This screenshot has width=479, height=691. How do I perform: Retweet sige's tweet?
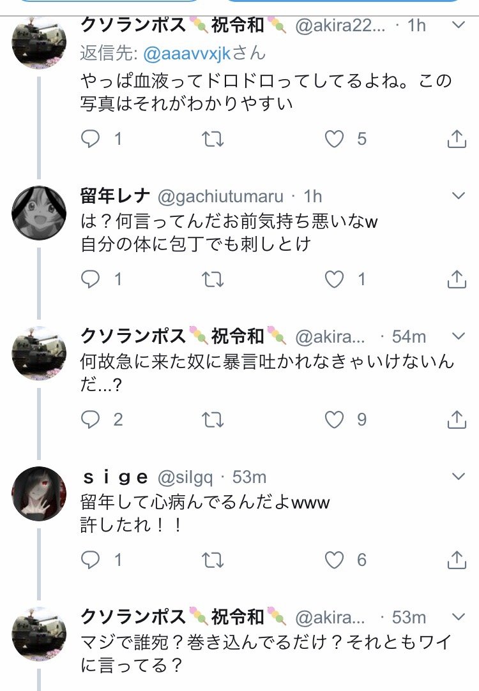(213, 560)
